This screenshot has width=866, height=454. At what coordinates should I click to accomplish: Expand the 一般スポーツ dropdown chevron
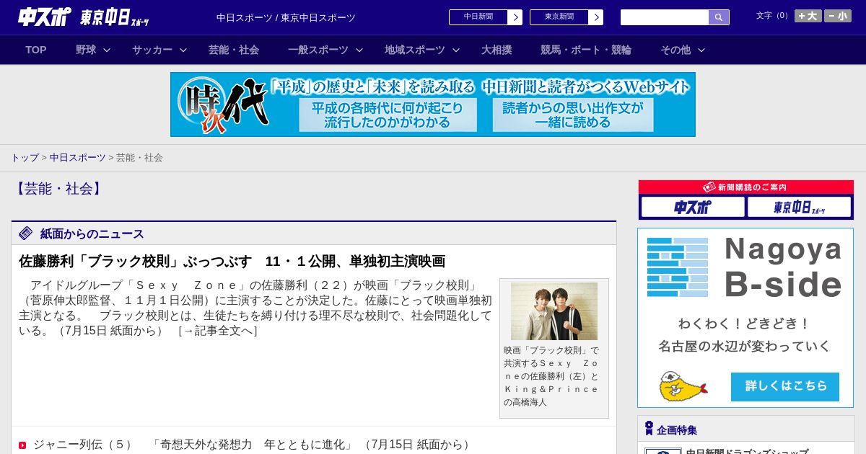[x=359, y=50]
